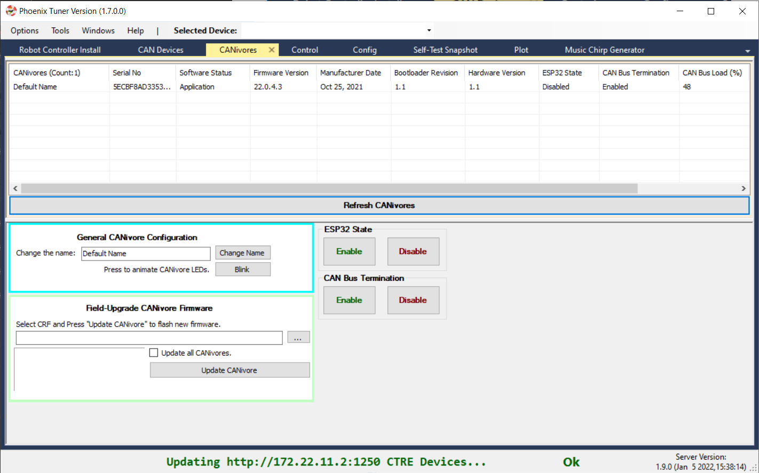
Task: Click the CAN Bus Load value '48'
Action: point(686,86)
